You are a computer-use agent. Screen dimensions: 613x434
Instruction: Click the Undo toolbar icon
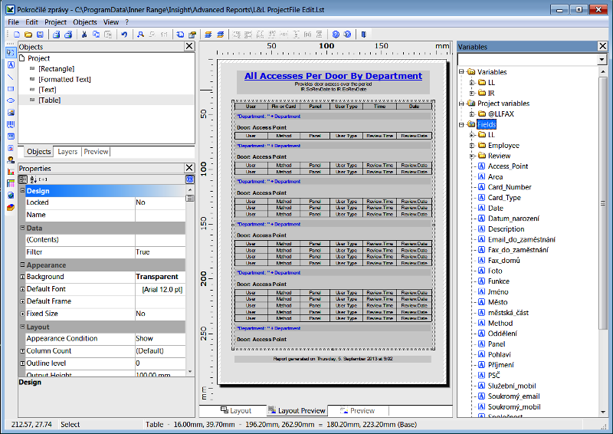[123, 35]
